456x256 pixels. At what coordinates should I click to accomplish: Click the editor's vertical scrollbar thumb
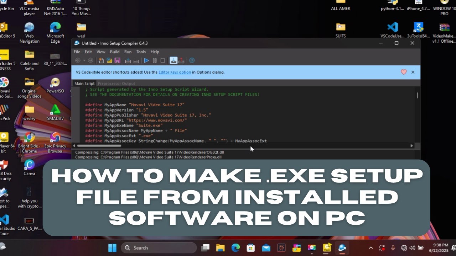418,95
